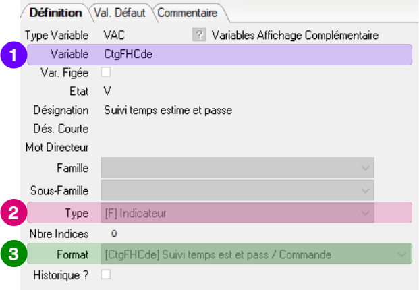Click the pink number 2 badge

12,213
